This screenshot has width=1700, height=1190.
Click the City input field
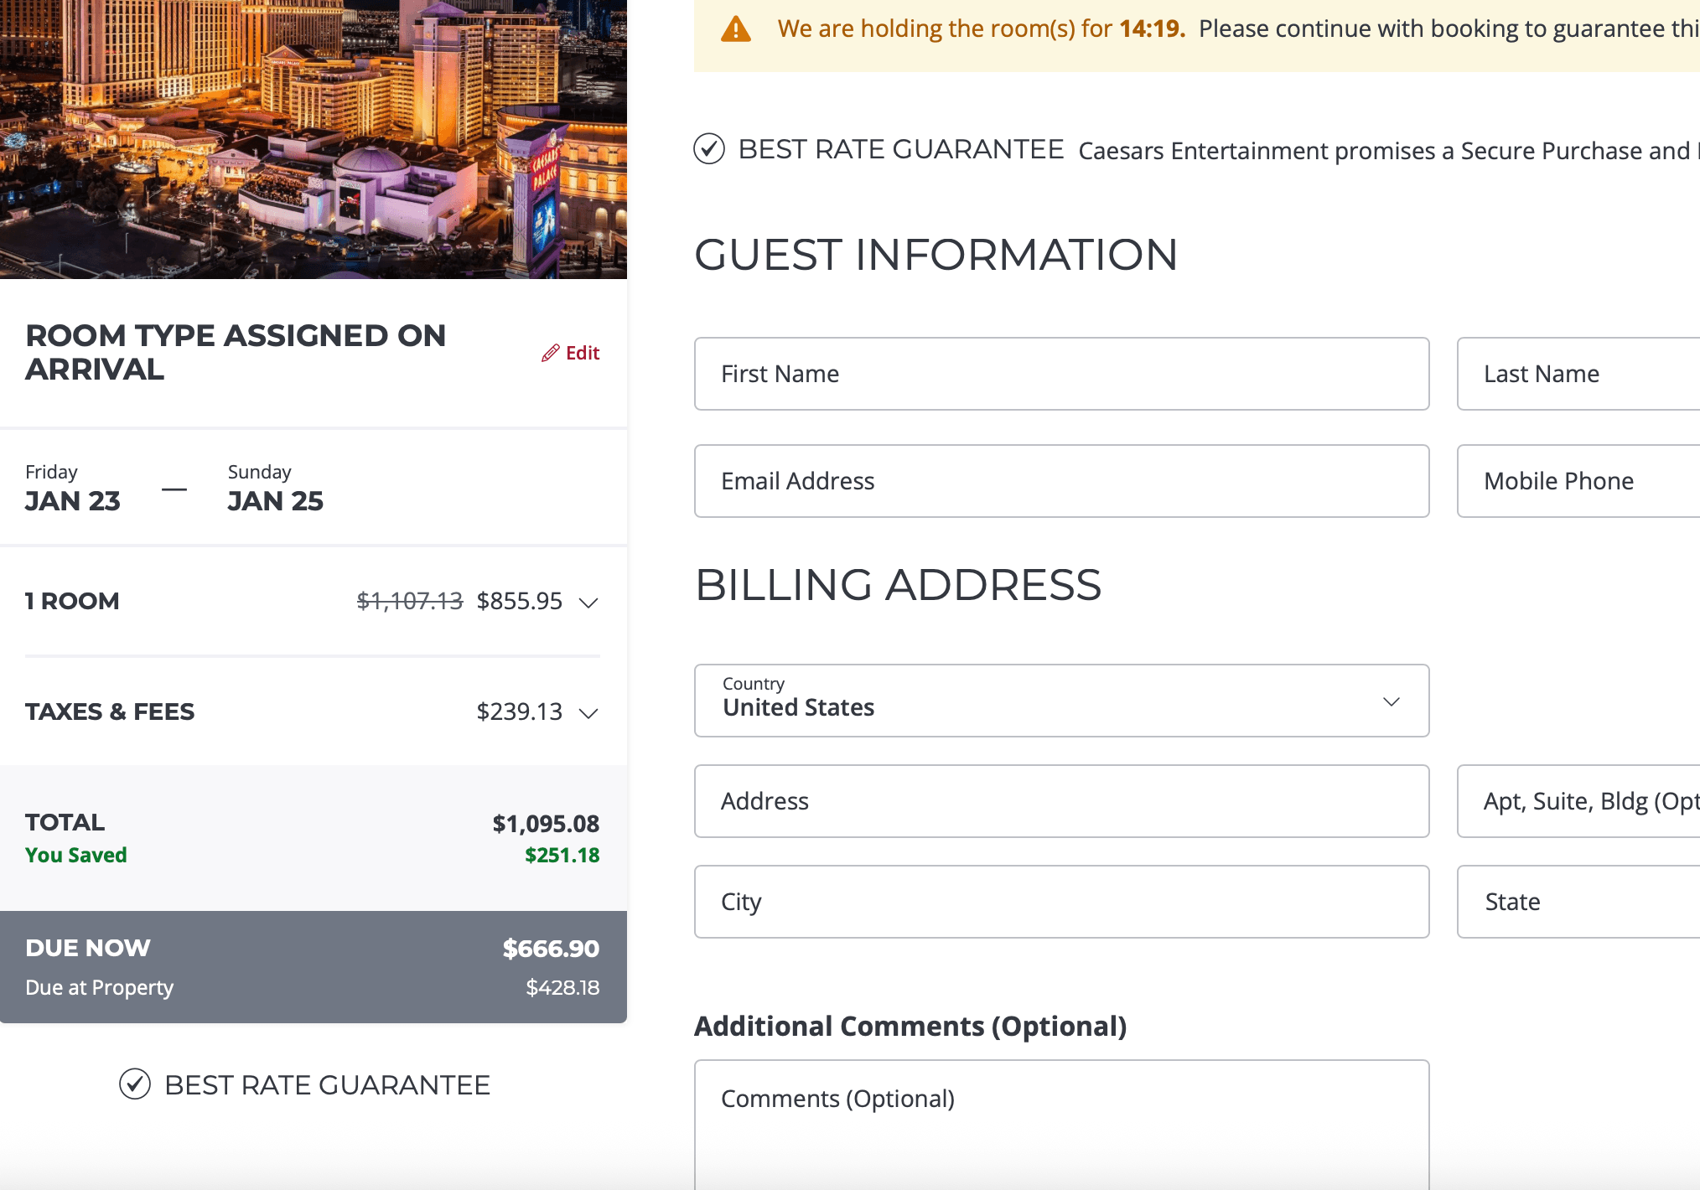(x=1061, y=902)
